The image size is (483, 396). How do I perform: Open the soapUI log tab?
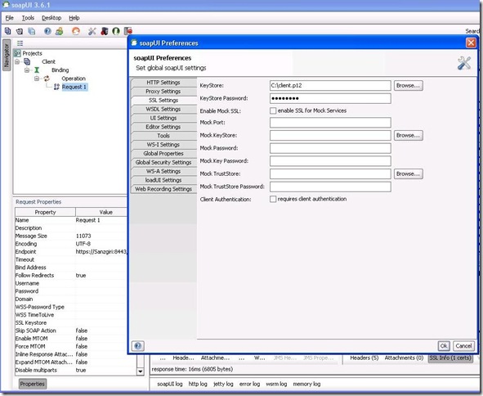click(170, 385)
